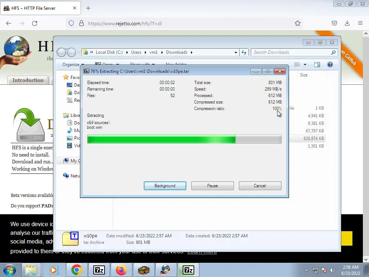Select the 4,941 KB file row
Screen dimensions: 369x277
point(307,116)
